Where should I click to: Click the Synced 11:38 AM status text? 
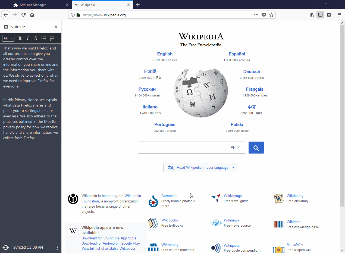click(28, 248)
